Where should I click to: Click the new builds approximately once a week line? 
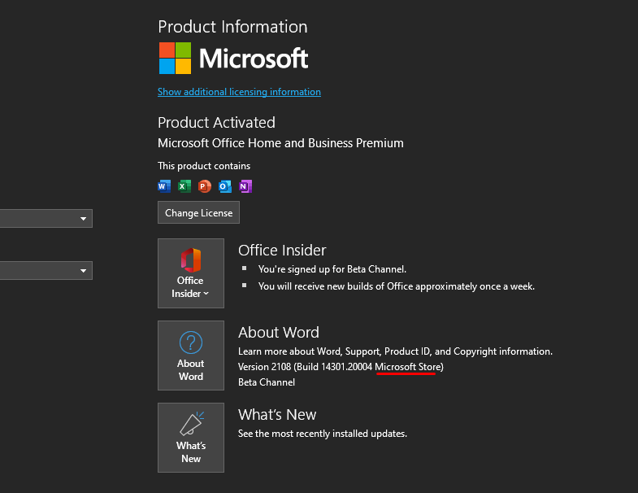[x=397, y=286]
